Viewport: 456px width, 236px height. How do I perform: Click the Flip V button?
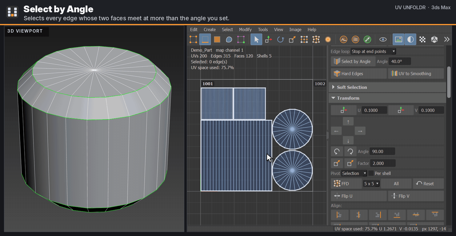point(416,196)
